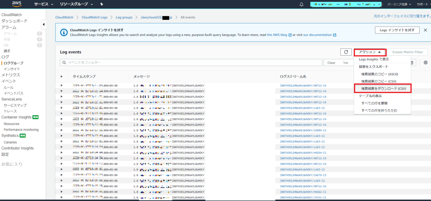Screen dimensions: 431x201
Task: Open メトリクス in the sidebar
Action: tap(11, 75)
